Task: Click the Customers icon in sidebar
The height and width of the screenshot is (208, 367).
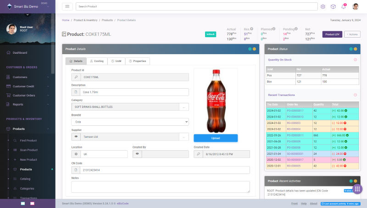Action: 8,77
